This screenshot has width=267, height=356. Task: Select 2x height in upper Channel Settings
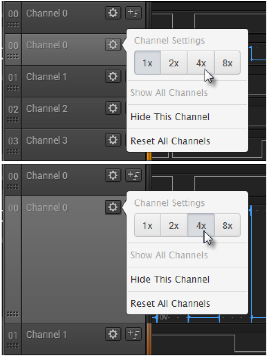(174, 63)
